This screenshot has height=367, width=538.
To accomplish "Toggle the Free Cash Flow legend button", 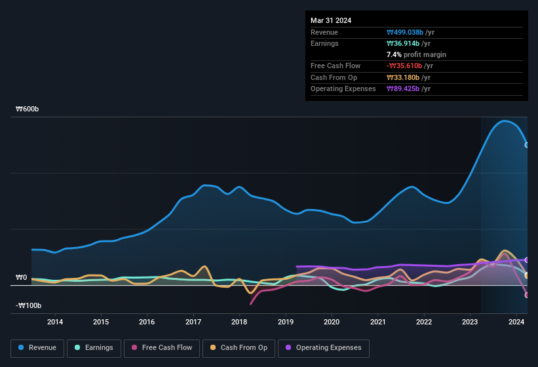I will click(162, 348).
